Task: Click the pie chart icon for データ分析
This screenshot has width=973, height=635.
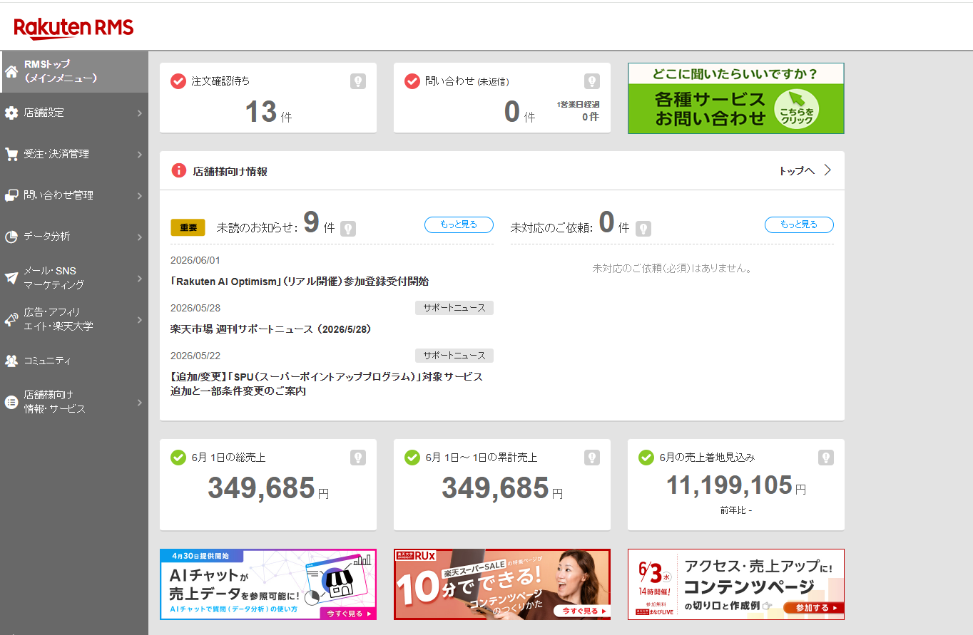Action: pos(11,237)
